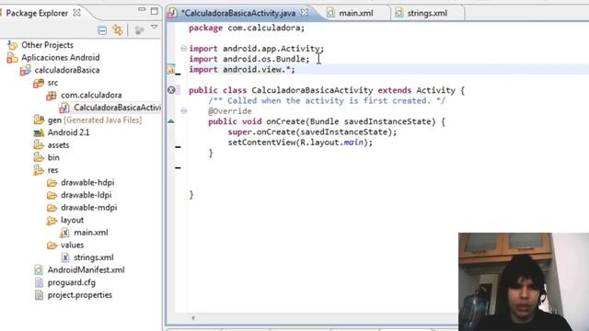This screenshot has height=331, width=589.
Task: Click the AndroidManifest.xml file icon
Action: click(39, 270)
